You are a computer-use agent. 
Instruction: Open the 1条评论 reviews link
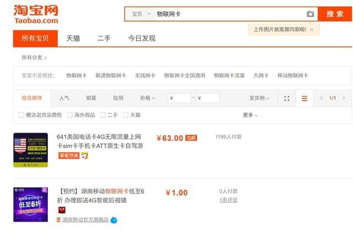tap(228, 200)
